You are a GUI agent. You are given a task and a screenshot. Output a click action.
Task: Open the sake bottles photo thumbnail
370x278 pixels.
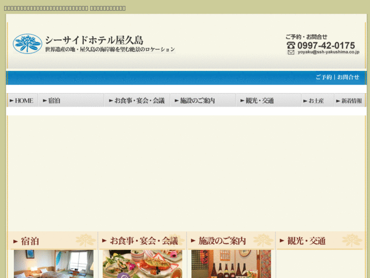tap(231, 264)
